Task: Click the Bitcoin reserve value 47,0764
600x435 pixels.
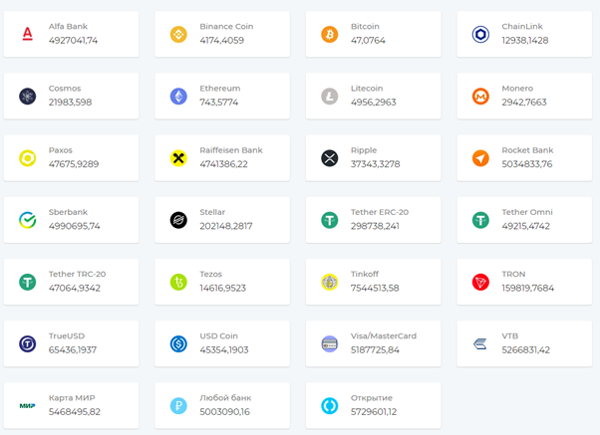Action: click(368, 40)
